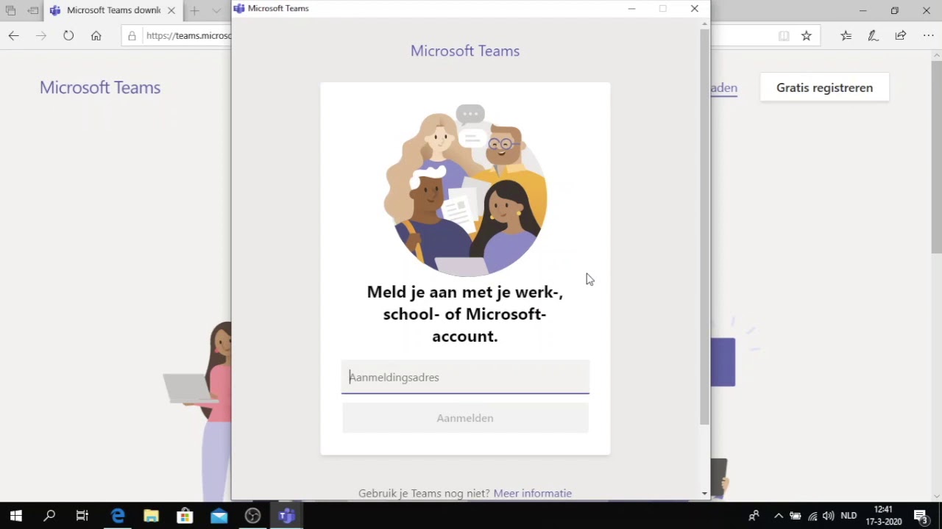Refresh the Edge page
The image size is (942, 529).
pos(68,35)
